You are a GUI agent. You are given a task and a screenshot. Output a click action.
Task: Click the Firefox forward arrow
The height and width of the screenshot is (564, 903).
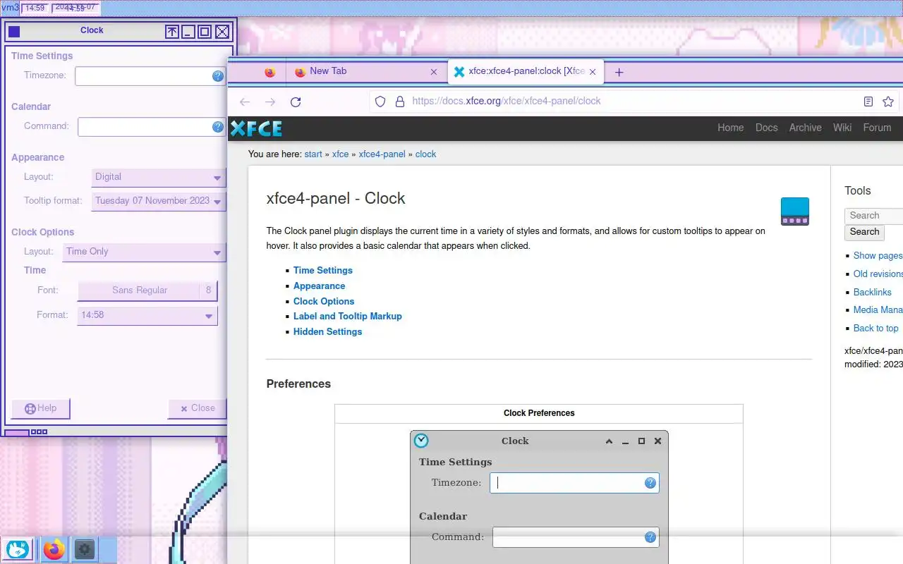(270, 102)
